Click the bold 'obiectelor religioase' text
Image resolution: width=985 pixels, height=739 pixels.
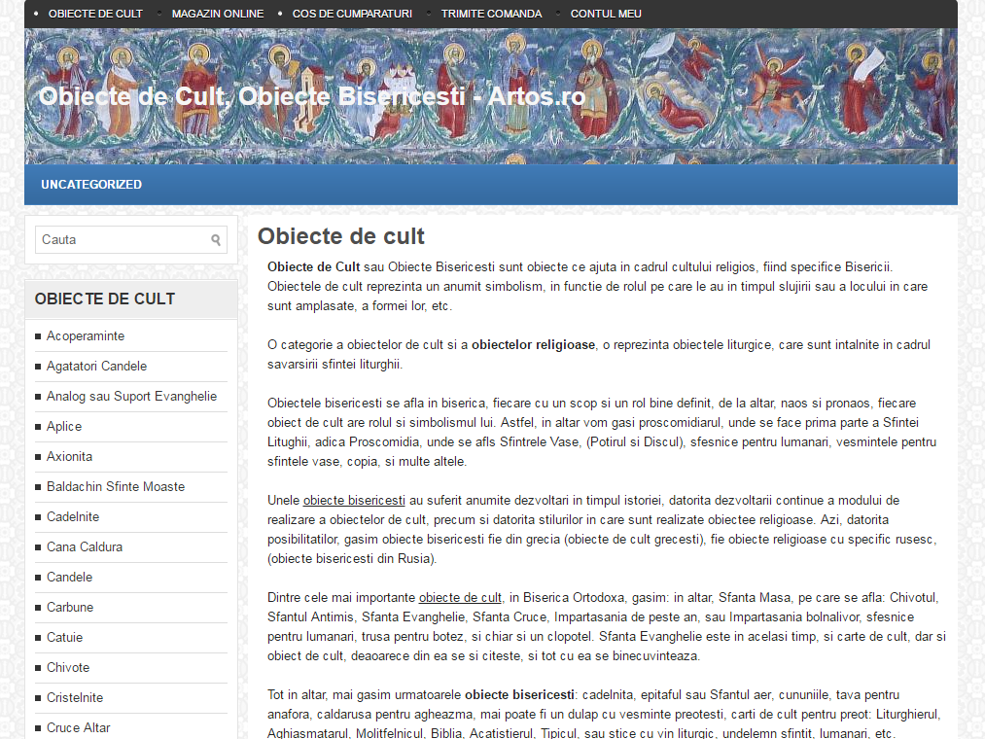click(533, 345)
